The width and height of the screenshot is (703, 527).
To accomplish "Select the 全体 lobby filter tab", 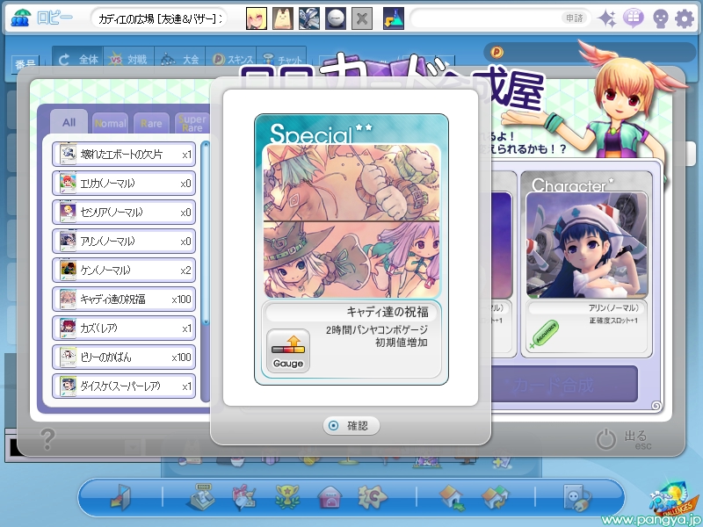I will 78,59.
